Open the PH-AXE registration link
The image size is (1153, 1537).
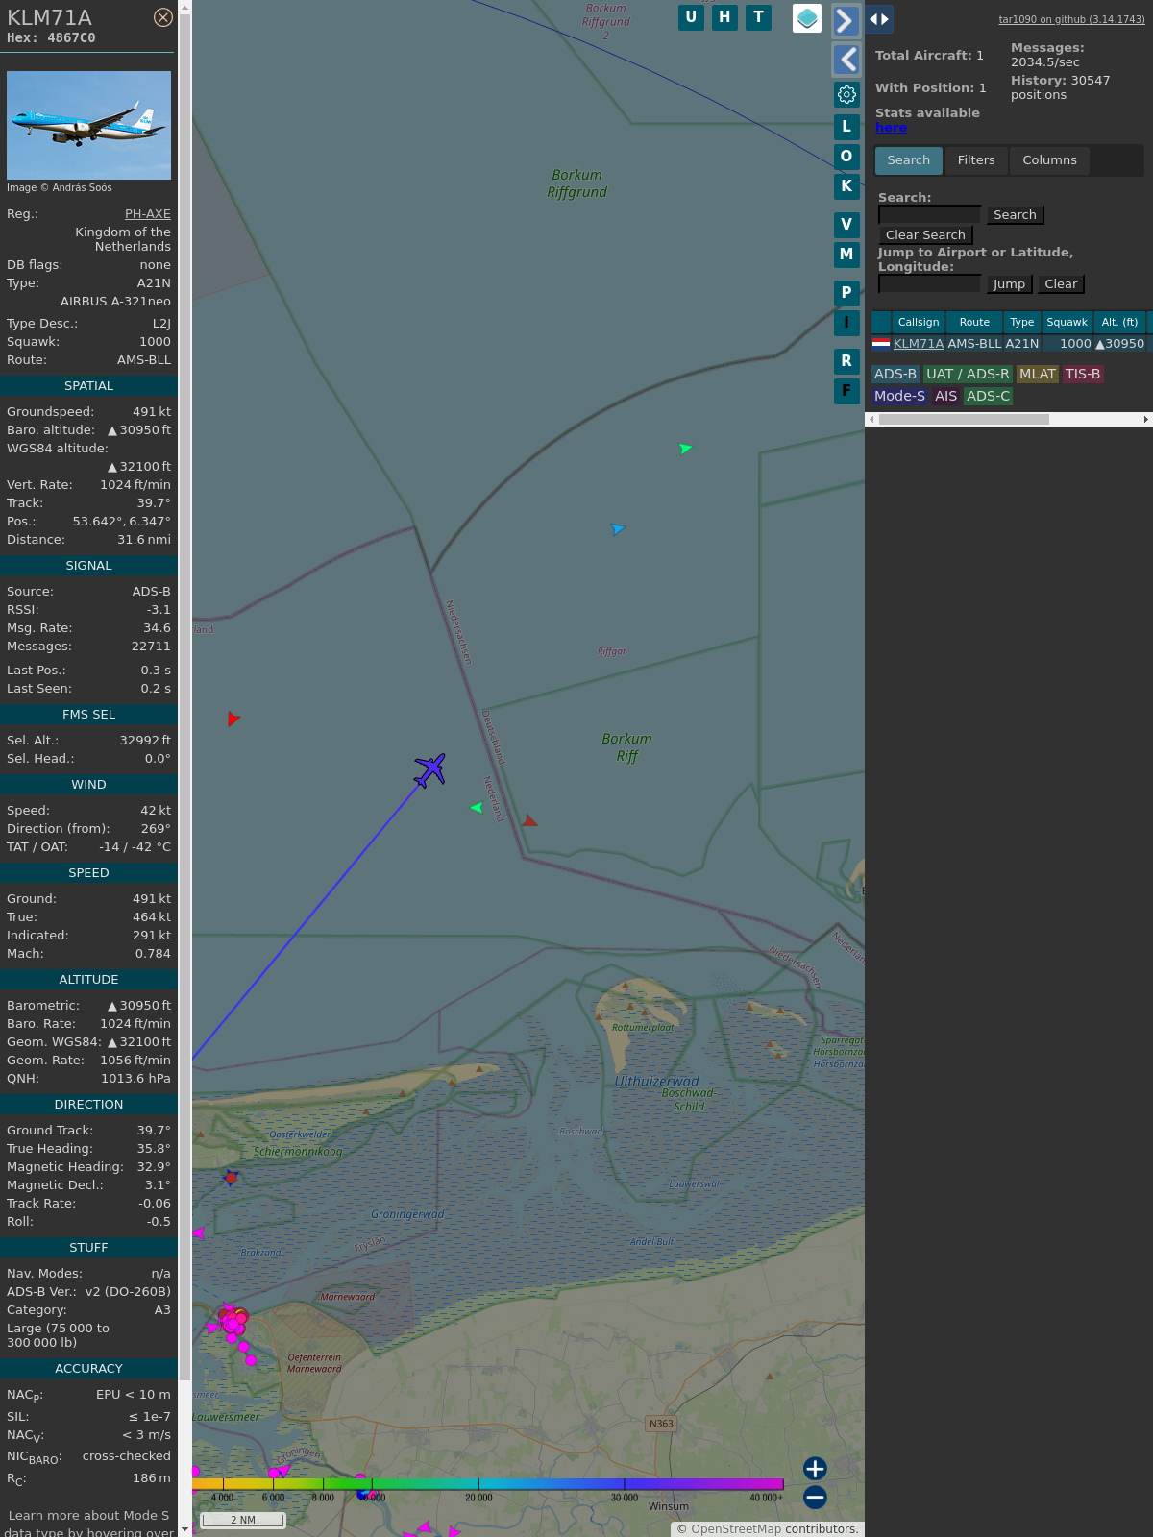pos(148,214)
